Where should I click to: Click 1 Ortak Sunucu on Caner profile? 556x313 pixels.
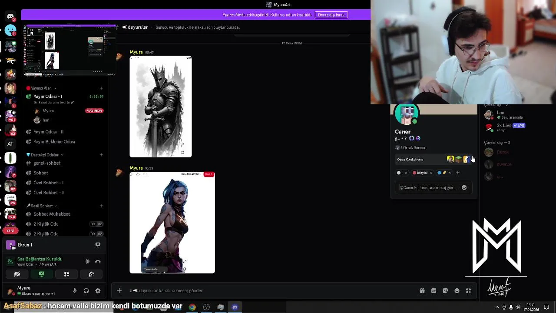(410, 148)
